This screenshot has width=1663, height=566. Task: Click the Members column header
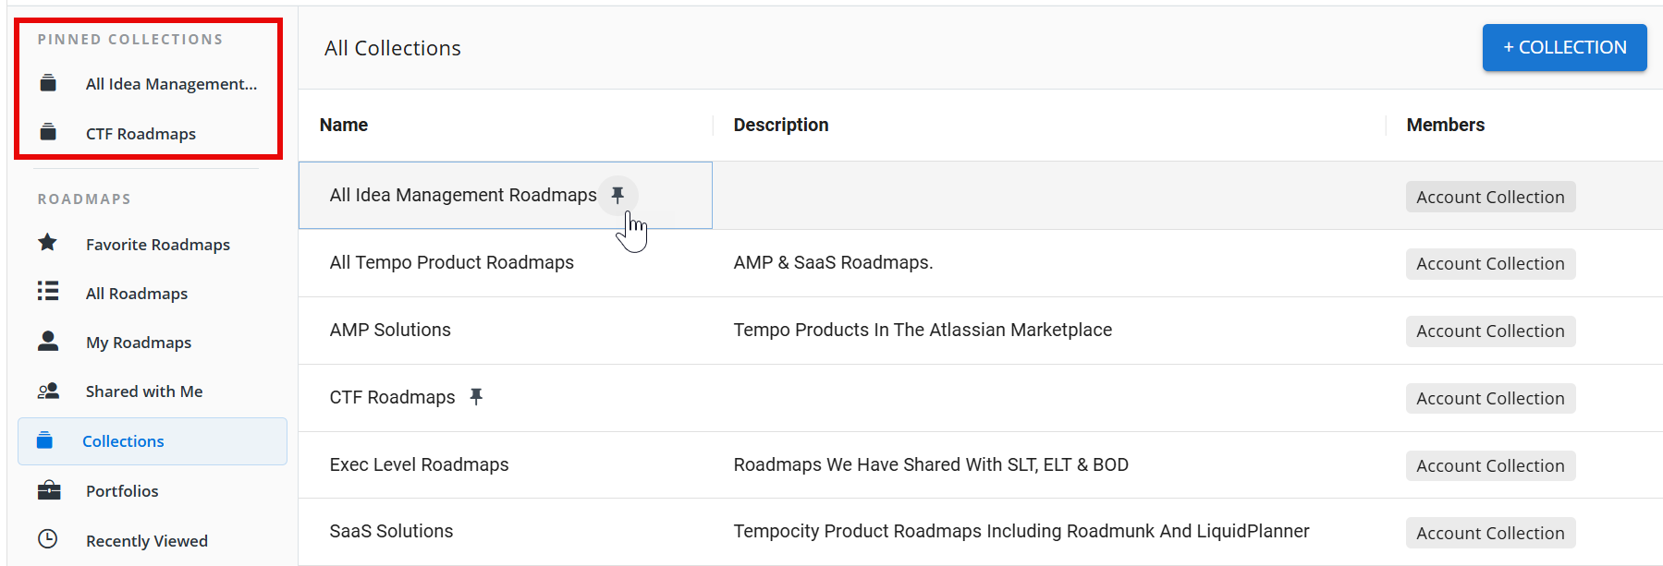click(x=1445, y=125)
